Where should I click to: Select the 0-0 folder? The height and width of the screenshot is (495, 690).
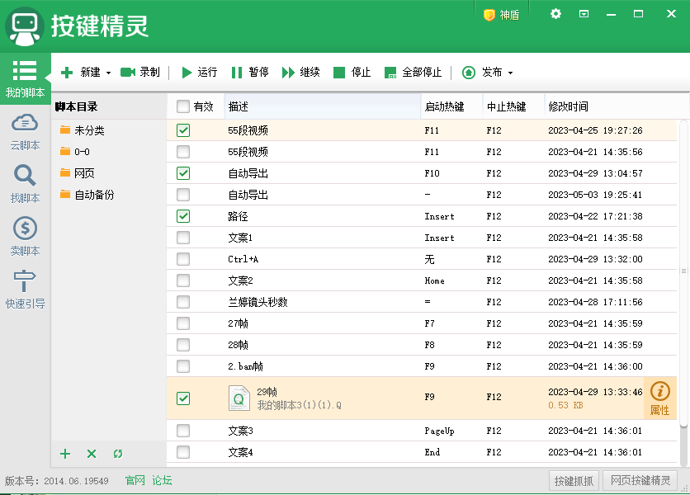click(x=75, y=152)
